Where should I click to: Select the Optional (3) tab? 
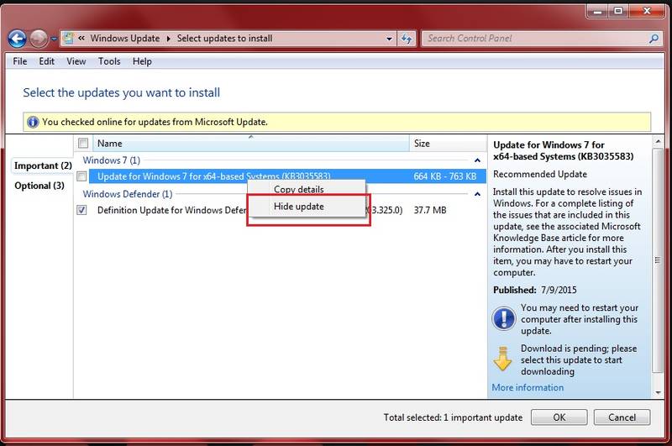coord(39,186)
